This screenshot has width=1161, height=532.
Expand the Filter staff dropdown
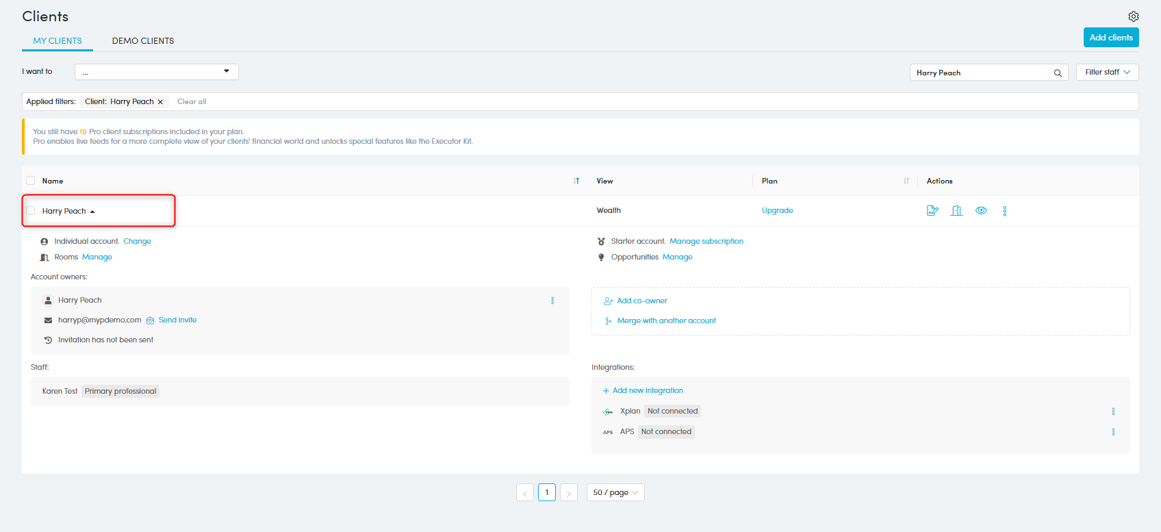tap(1107, 72)
